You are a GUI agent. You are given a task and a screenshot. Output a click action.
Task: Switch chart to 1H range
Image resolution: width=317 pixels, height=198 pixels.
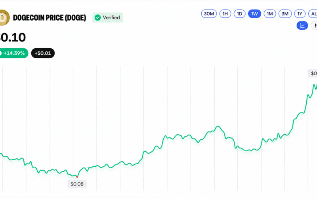225,14
